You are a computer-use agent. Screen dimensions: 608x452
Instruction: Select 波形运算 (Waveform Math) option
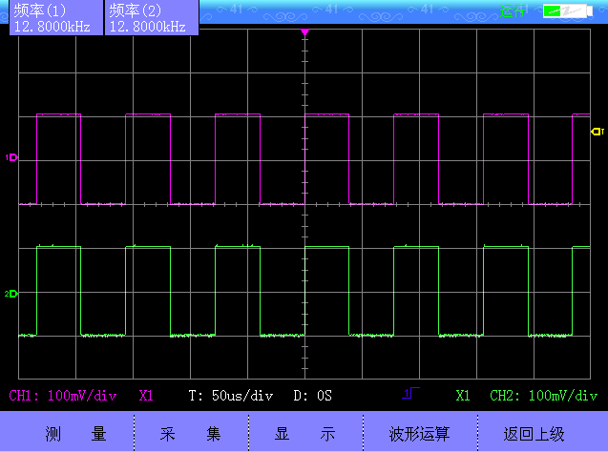coord(420,433)
